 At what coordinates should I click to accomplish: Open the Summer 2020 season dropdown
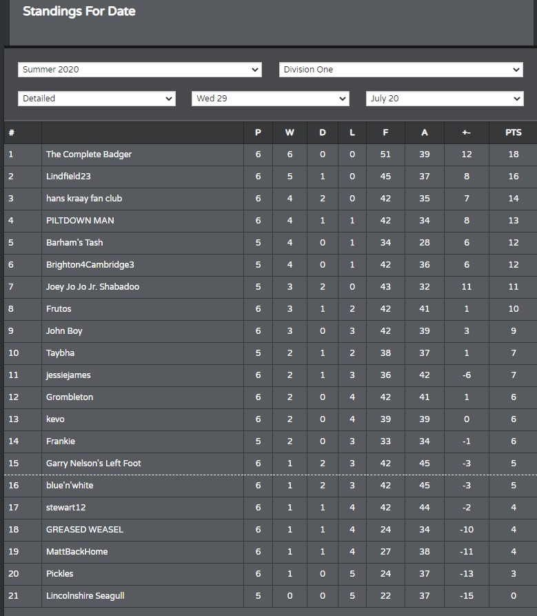140,70
